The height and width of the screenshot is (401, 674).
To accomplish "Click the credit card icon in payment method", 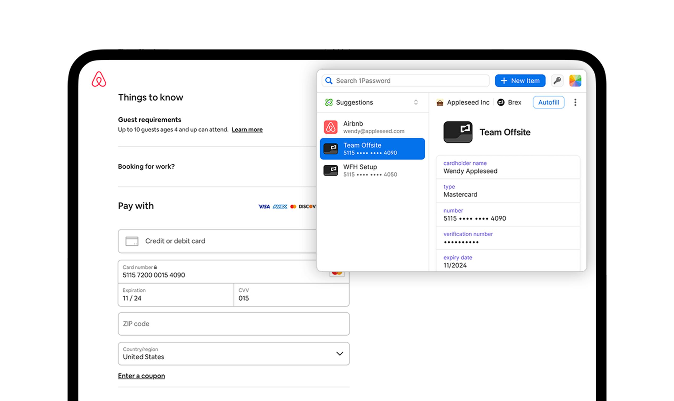I will tap(132, 241).
